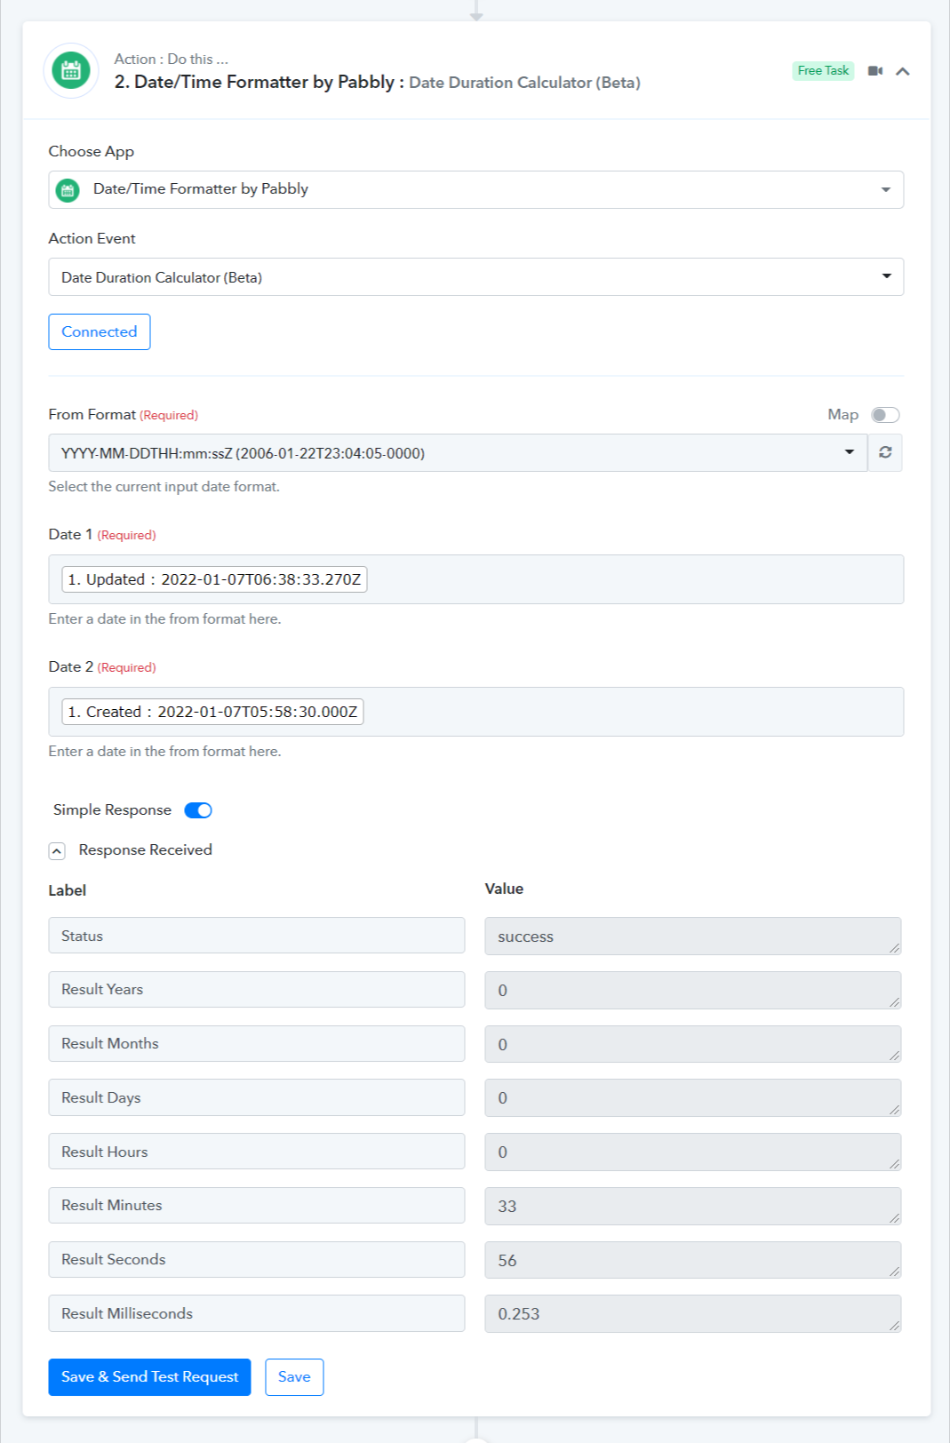950x1443 pixels.
Task: Click the Result Months label field
Action: pyautogui.click(x=257, y=1044)
